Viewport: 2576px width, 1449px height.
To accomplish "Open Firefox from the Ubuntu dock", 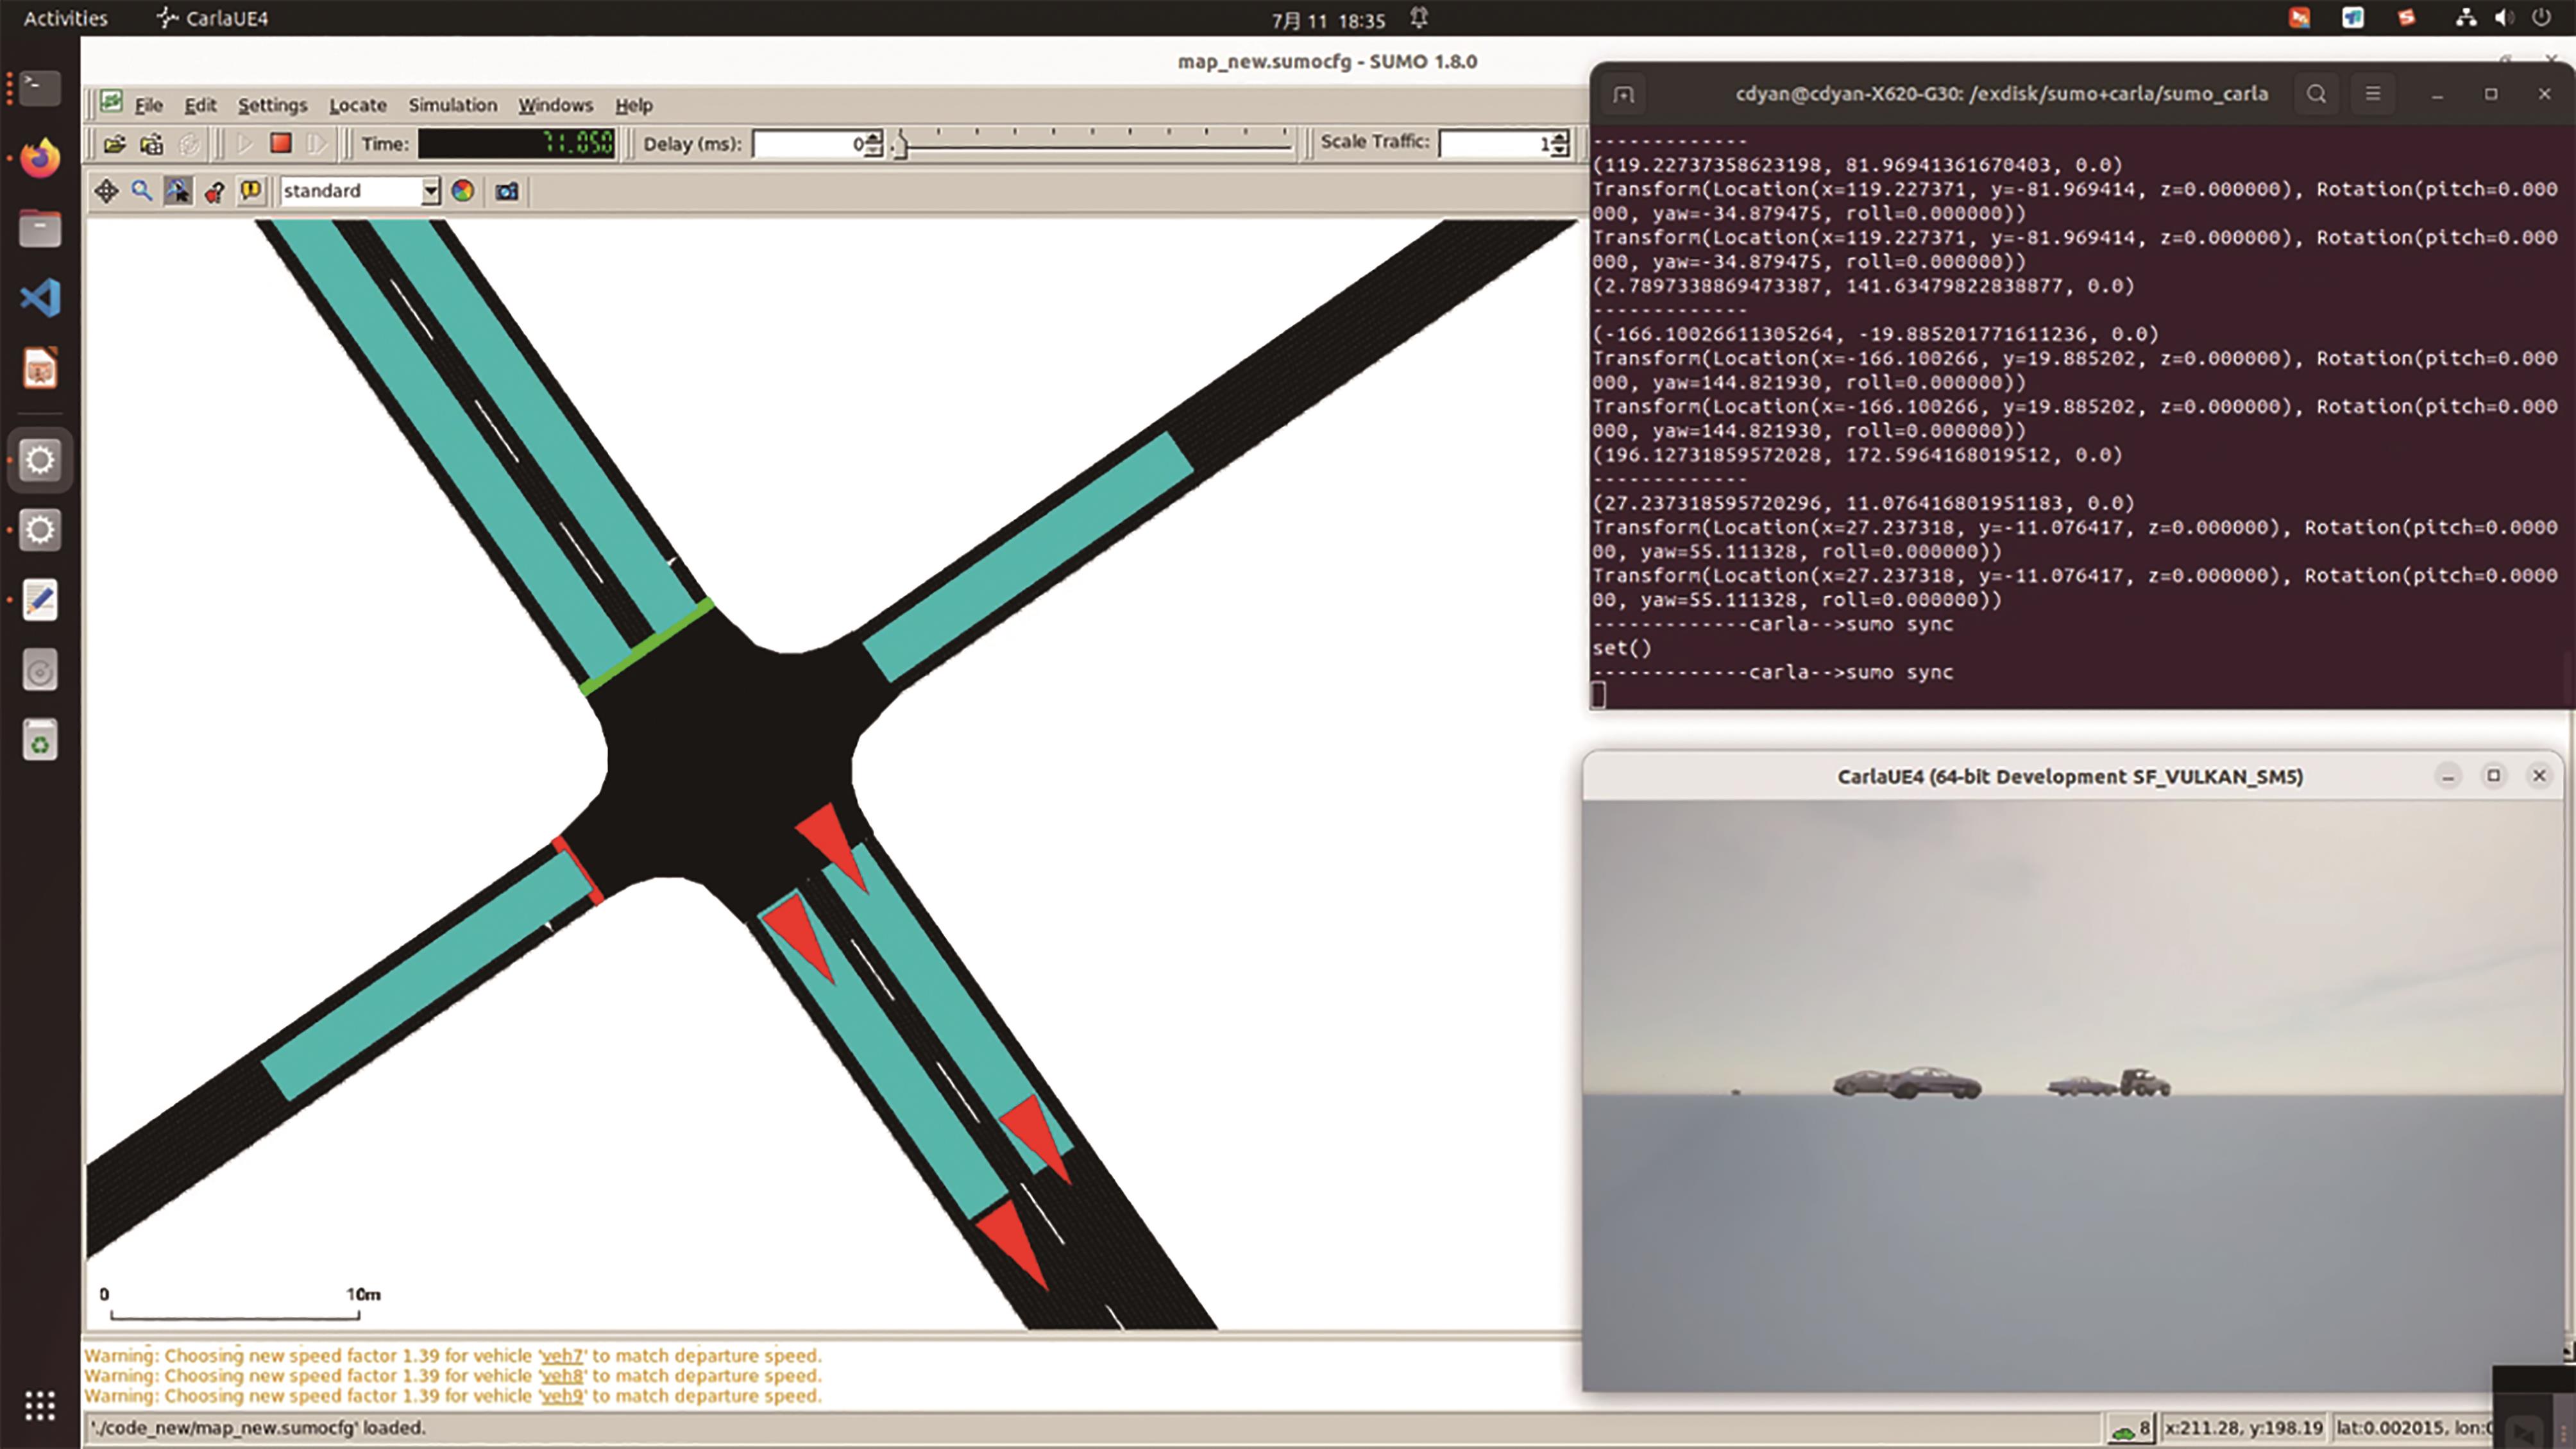I will click(40, 158).
